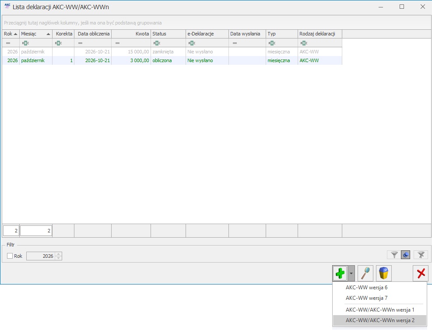Click the filter condition icon under Rodzaj deklaracji
Screen dimensions: 432x330
pyautogui.click(x=304, y=43)
